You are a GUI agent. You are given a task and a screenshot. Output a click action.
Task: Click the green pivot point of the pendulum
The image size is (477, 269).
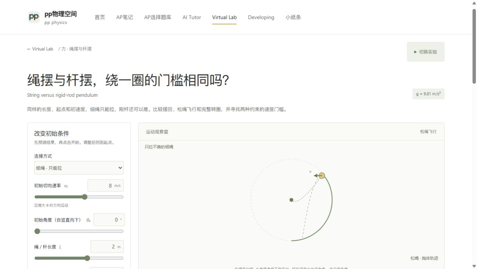tap(291, 200)
